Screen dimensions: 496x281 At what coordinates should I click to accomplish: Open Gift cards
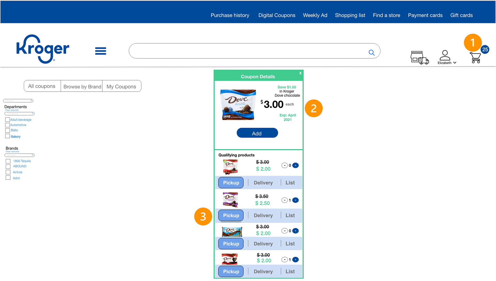point(461,15)
